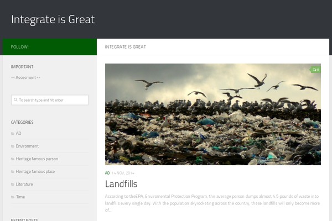Click the search magnifier icon
The height and width of the screenshot is (221, 332).
(15, 99)
